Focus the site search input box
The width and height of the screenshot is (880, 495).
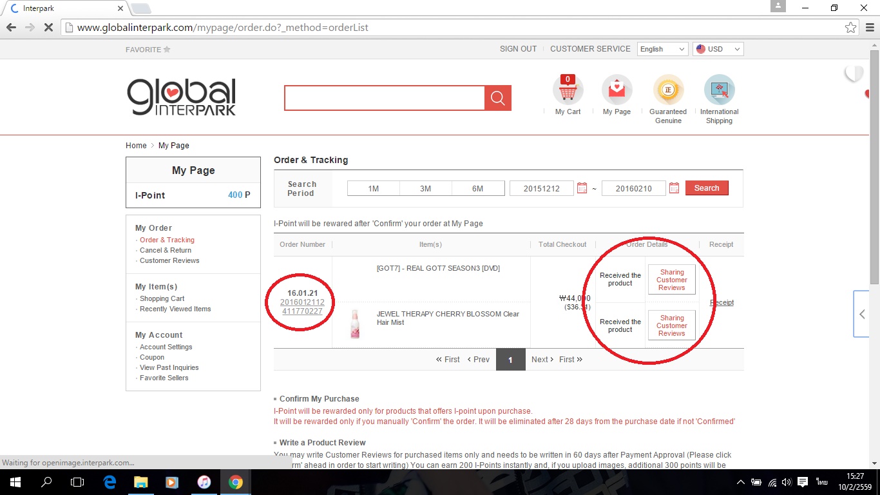click(385, 98)
